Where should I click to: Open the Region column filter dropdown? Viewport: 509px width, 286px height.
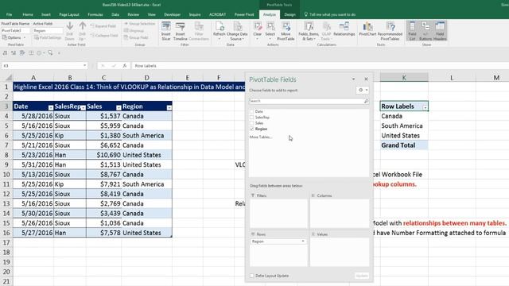pos(169,108)
